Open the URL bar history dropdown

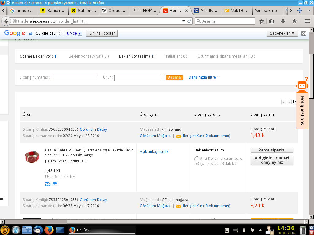click(184, 21)
